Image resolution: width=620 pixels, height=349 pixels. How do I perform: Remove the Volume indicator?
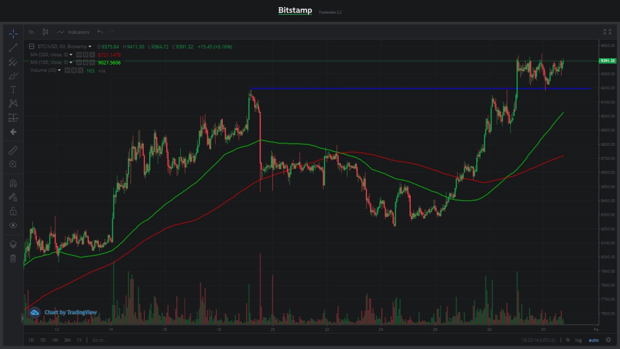[x=79, y=70]
